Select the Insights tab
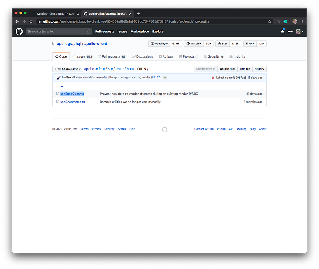319x269 pixels. click(237, 56)
